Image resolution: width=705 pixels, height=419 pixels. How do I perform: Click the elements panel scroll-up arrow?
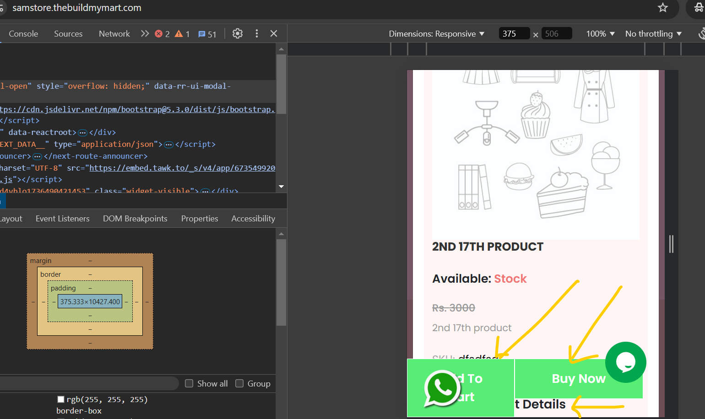tap(281, 48)
